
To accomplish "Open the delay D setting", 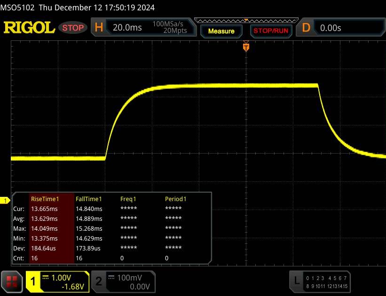I will (x=306, y=28).
